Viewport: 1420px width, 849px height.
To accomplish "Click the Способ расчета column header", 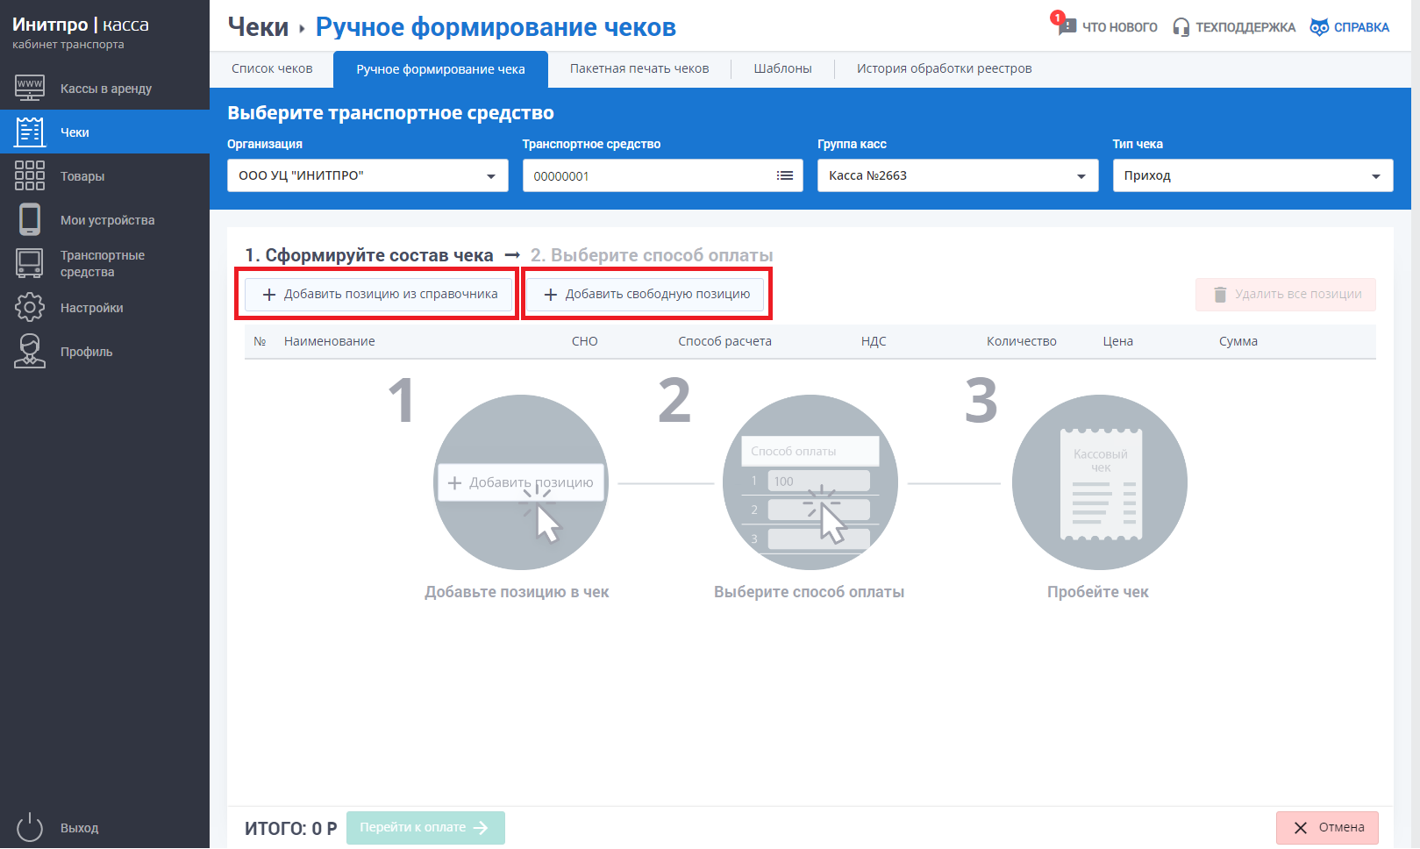I will (x=724, y=341).
